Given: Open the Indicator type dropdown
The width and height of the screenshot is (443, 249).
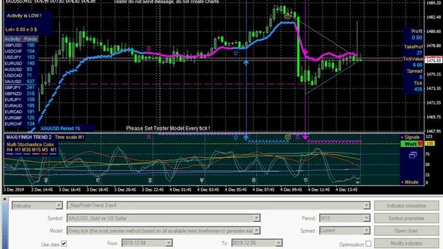Looking at the screenshot, I should point(59,205).
